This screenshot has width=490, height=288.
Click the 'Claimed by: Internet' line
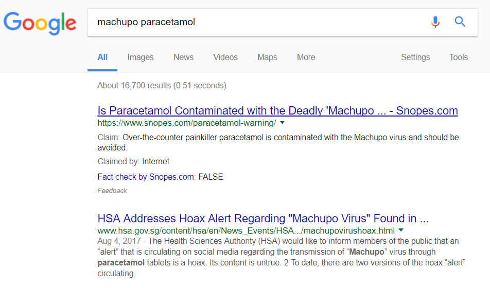(x=133, y=161)
